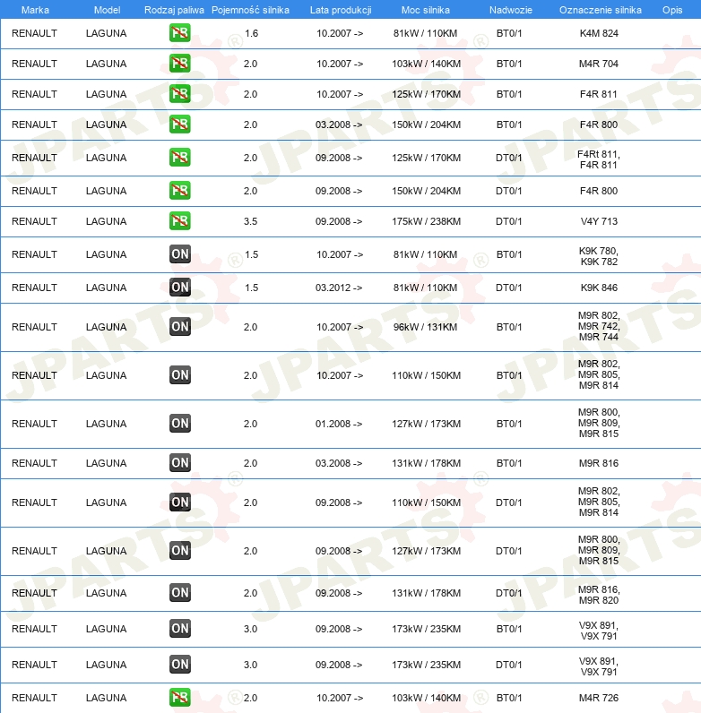Click the power value 96kW / 131KM
The image size is (701, 713).
point(425,327)
